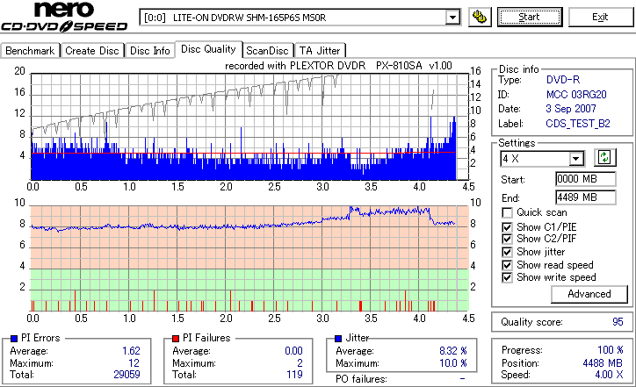Click the Progress value 100 %
The height and width of the screenshot is (387, 636).
point(611,350)
